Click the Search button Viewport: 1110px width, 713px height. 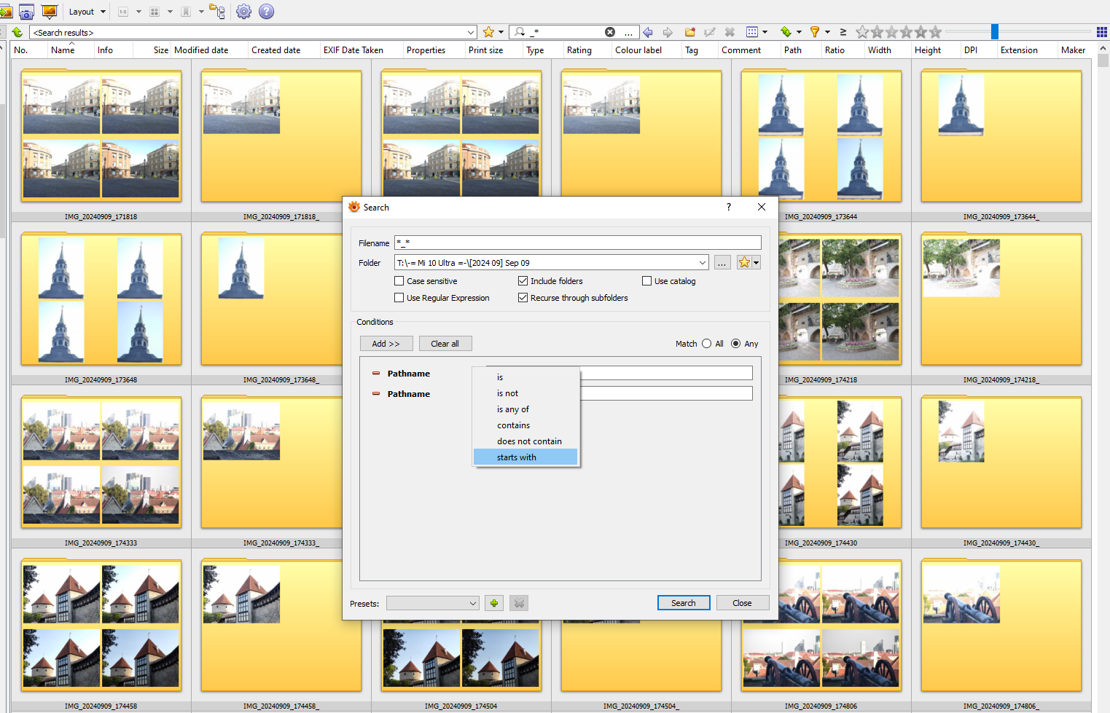coord(684,603)
